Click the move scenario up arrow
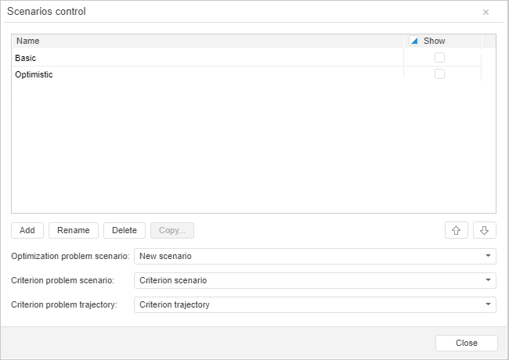 pos(457,230)
